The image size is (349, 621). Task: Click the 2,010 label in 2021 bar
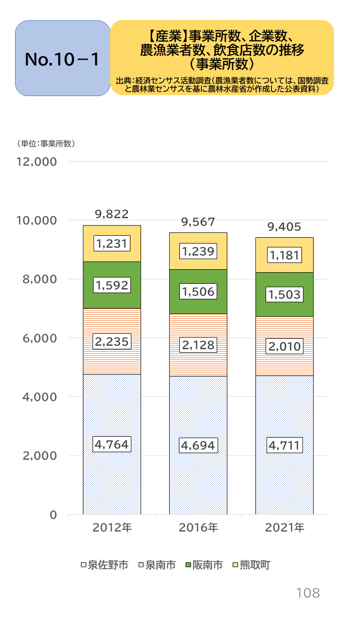[284, 346]
